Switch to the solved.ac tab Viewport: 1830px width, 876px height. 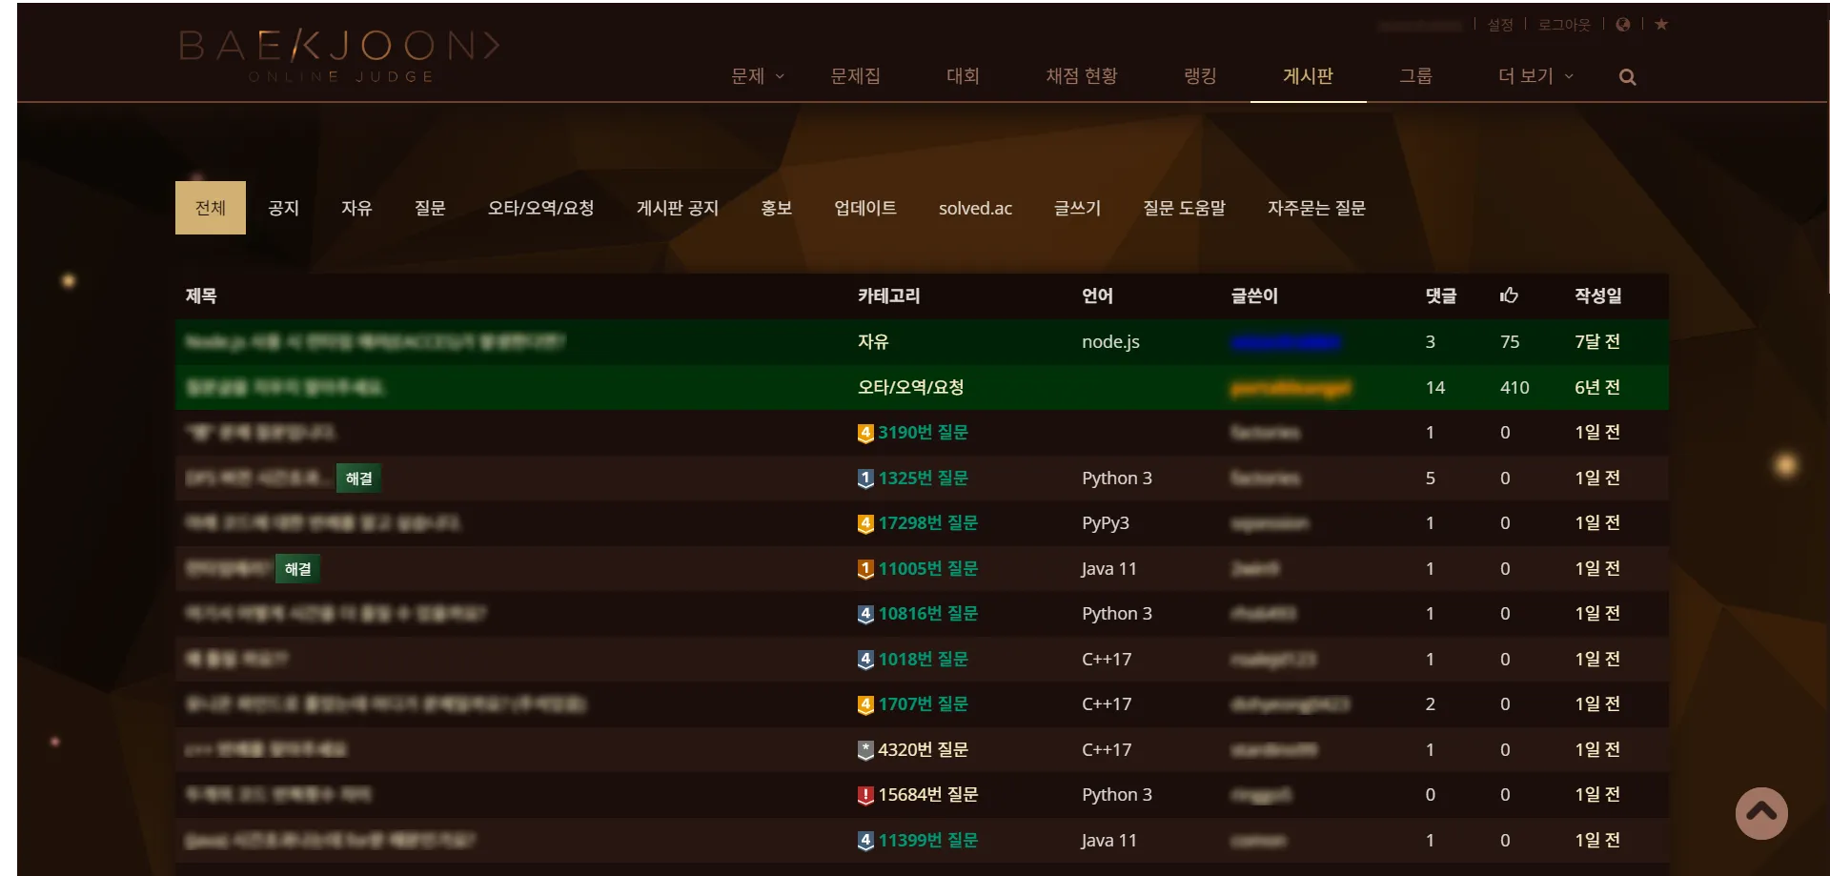pos(975,208)
